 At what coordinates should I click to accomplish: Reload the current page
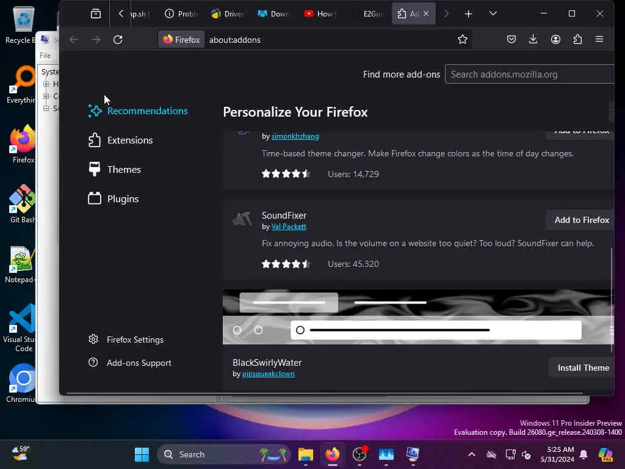click(x=118, y=40)
